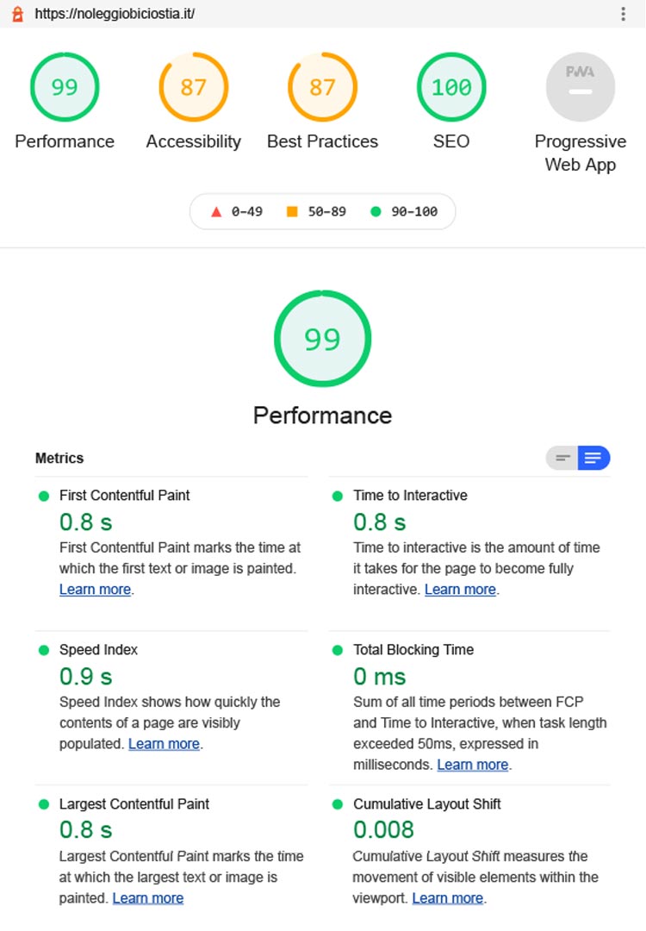Click the noleggiobiciostia.it URL text

click(115, 14)
